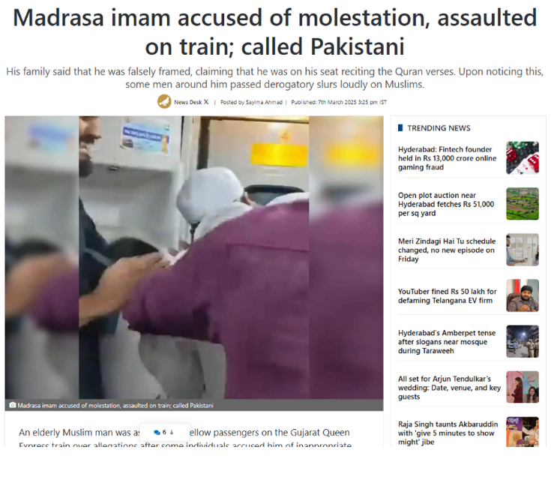Click the comments bubble icon showing 6
The width and height of the screenshot is (551, 477).
pos(157,432)
